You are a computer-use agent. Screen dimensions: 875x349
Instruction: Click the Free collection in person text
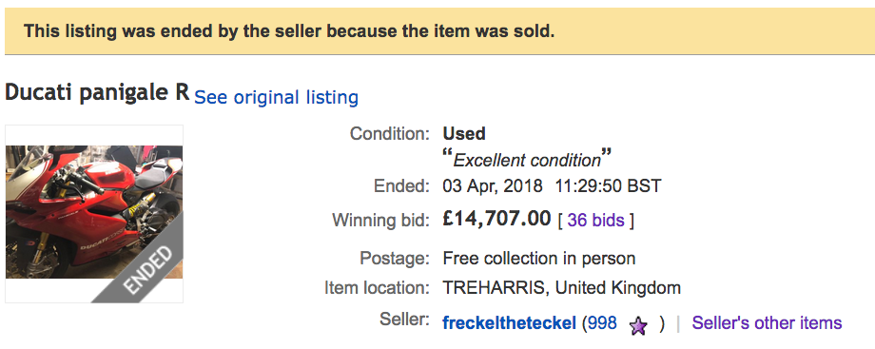pos(539,259)
